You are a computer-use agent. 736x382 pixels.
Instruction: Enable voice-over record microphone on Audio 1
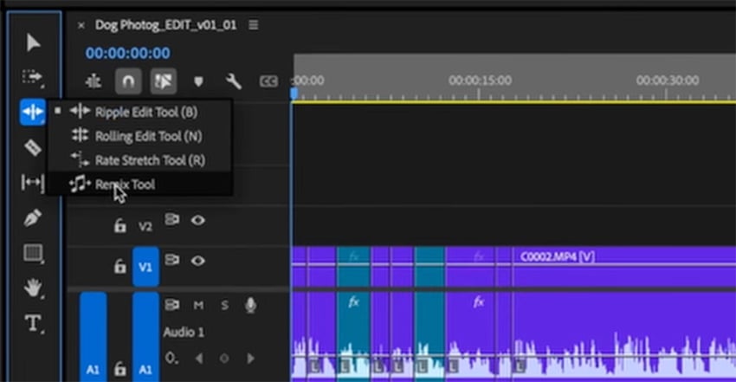pyautogui.click(x=250, y=305)
